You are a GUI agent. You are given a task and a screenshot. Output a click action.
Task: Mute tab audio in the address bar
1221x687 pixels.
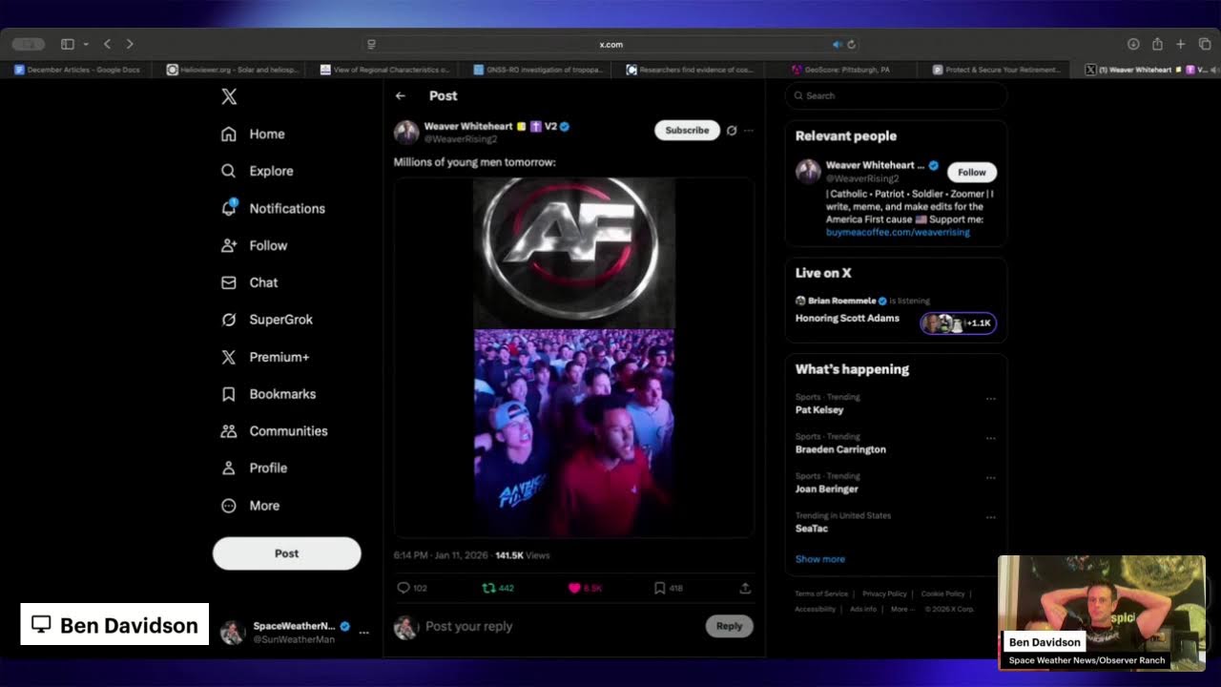(x=837, y=45)
